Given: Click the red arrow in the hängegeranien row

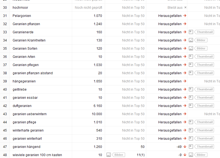Looking at the screenshot, I should click(x=185, y=81).
